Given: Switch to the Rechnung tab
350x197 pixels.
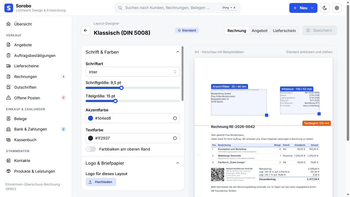Looking at the screenshot, I should pos(237,31).
